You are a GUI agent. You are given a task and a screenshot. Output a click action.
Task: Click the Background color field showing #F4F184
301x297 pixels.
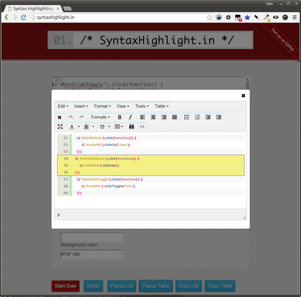[92, 255]
